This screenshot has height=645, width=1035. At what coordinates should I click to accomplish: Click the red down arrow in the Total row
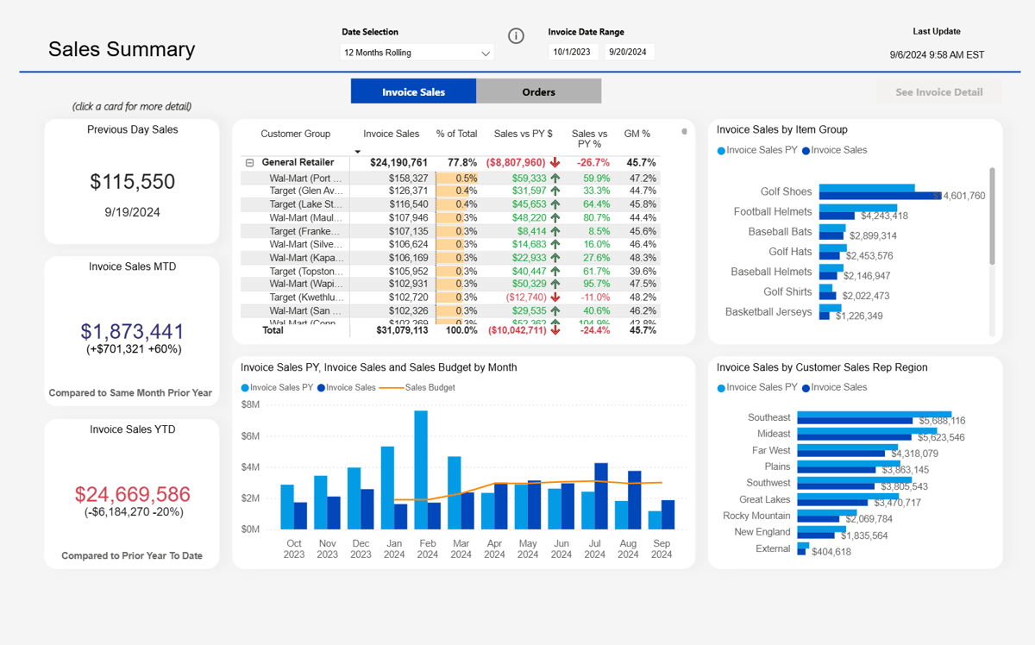click(x=555, y=330)
